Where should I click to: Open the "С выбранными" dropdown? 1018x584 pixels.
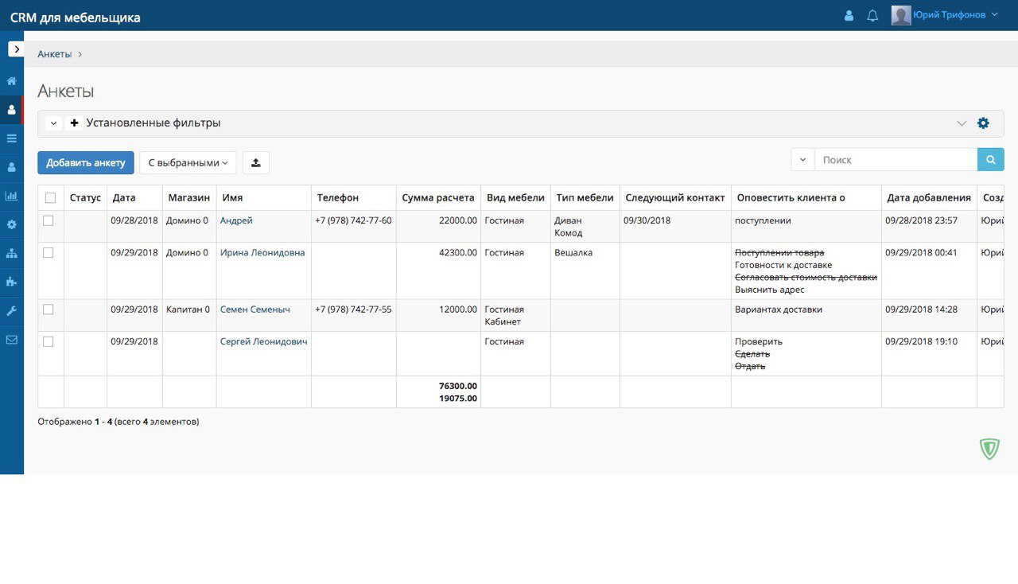coord(188,162)
